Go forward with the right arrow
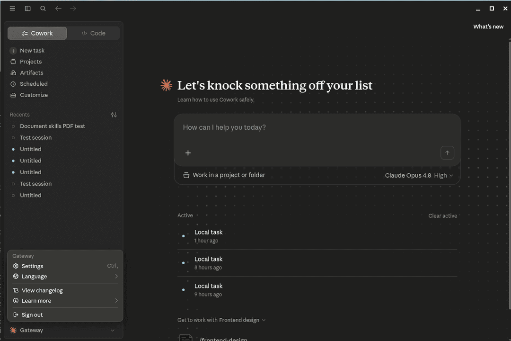The width and height of the screenshot is (511, 341). 73,9
